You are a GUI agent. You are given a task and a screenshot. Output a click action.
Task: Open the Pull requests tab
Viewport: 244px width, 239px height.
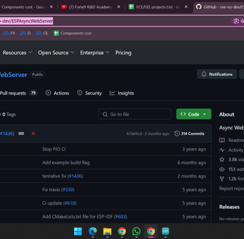coord(19,93)
